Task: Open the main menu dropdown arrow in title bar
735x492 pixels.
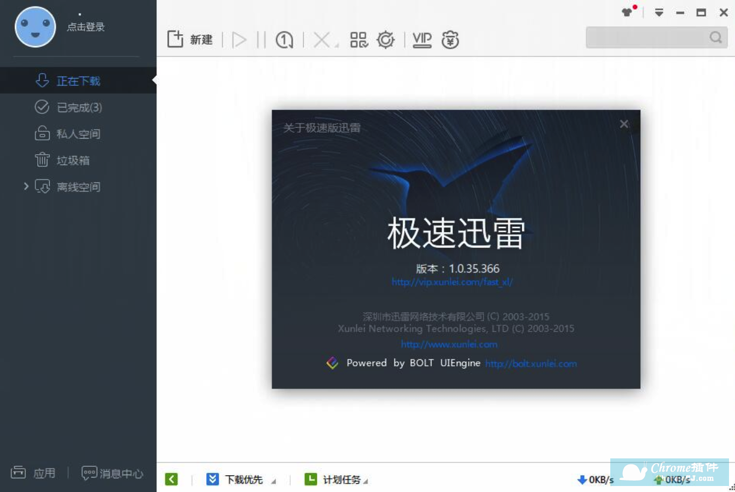Action: pos(659,13)
